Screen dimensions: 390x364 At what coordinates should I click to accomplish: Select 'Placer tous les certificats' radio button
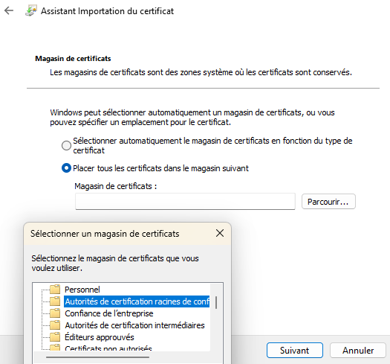[x=66, y=168]
